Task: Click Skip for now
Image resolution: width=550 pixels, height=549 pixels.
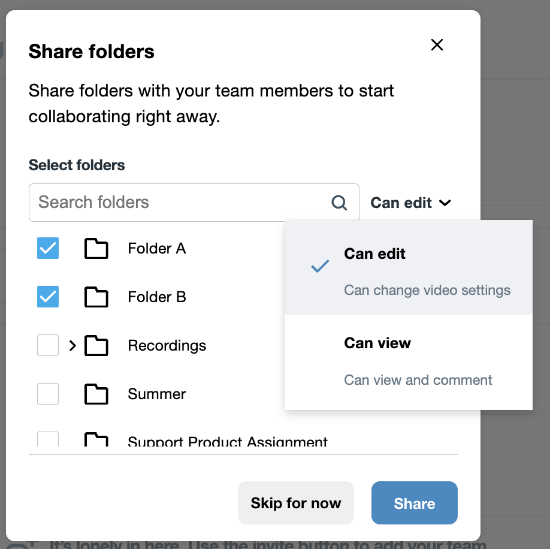Action: tap(295, 503)
